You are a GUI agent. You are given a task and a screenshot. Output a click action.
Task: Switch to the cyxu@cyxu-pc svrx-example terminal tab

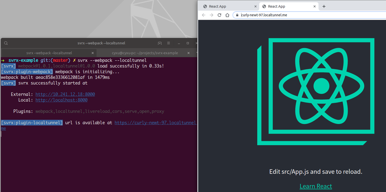pos(145,53)
